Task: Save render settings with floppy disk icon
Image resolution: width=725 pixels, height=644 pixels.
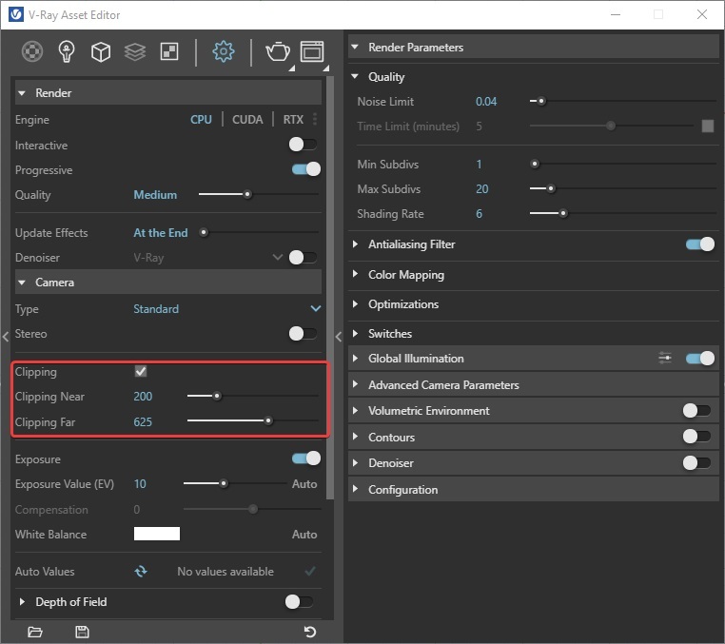Action: pyautogui.click(x=82, y=632)
